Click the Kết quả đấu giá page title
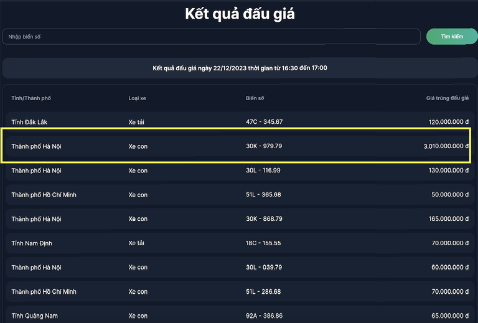 (240, 14)
